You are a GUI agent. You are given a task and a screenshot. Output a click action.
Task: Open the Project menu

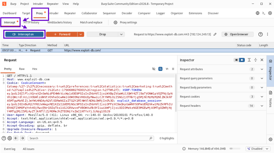pos(24,4)
